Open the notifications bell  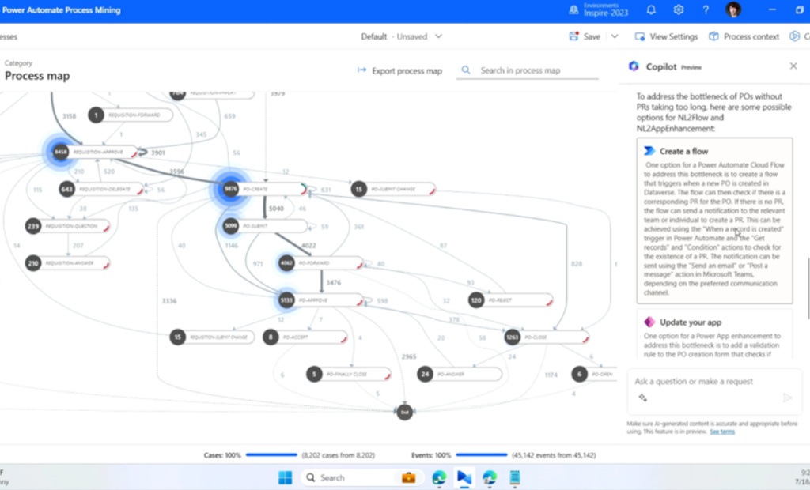[651, 9]
